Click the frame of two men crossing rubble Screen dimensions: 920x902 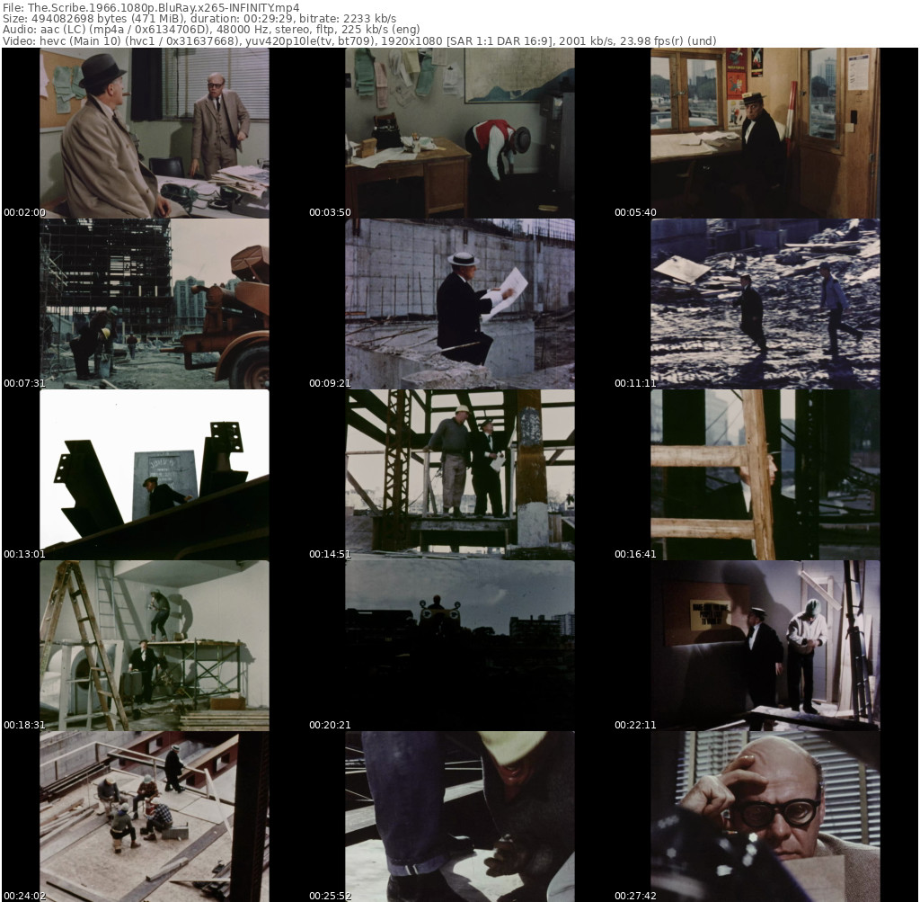coord(765,303)
